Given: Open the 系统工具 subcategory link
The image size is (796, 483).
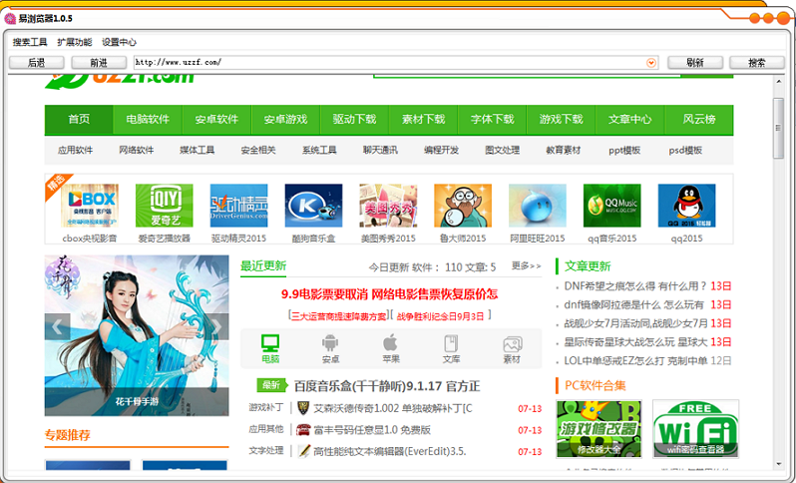Looking at the screenshot, I should click(319, 151).
